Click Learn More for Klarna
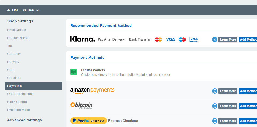The image size is (257, 127). point(228,39)
